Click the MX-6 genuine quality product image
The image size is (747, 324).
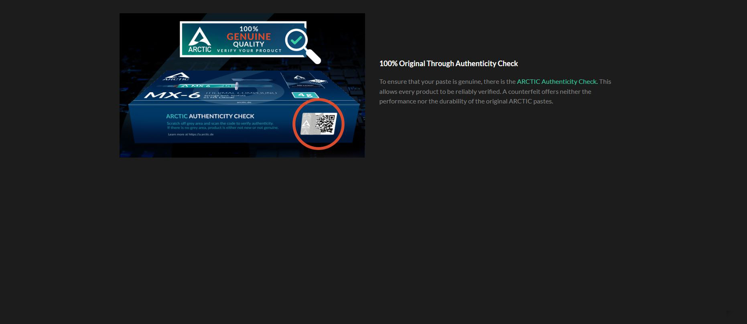(242, 85)
